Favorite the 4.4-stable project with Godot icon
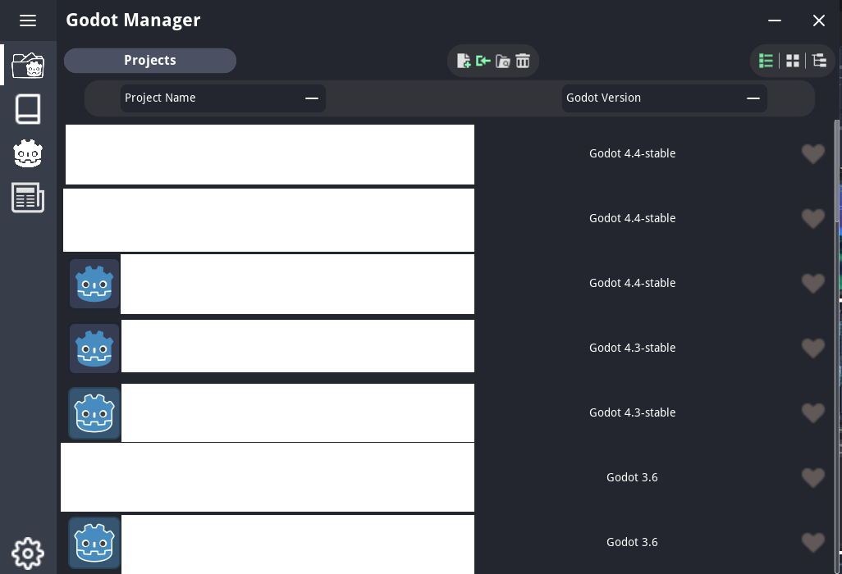The width and height of the screenshot is (842, 574). [813, 283]
